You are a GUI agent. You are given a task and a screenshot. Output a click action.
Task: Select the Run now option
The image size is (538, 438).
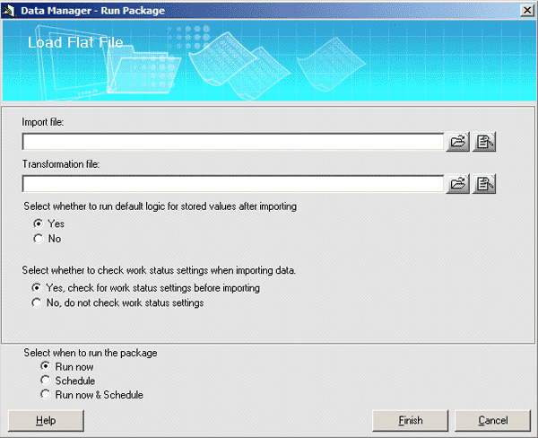(x=46, y=366)
